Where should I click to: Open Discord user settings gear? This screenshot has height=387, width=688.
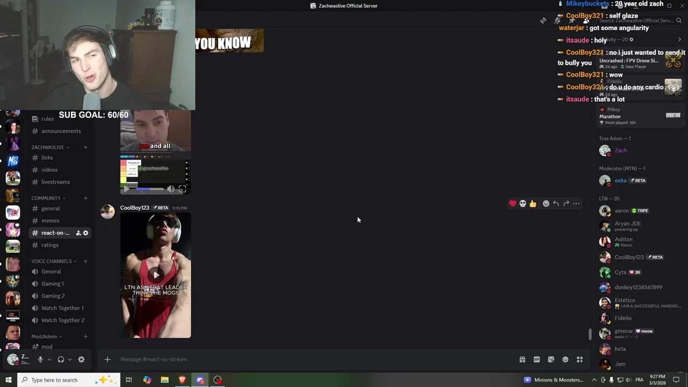click(81, 360)
